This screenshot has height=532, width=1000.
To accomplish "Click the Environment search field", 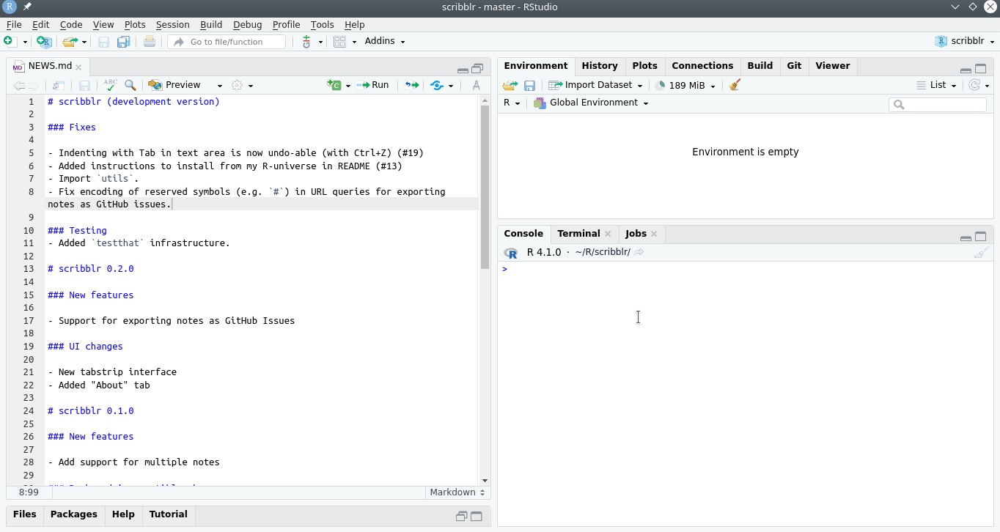I will (938, 105).
